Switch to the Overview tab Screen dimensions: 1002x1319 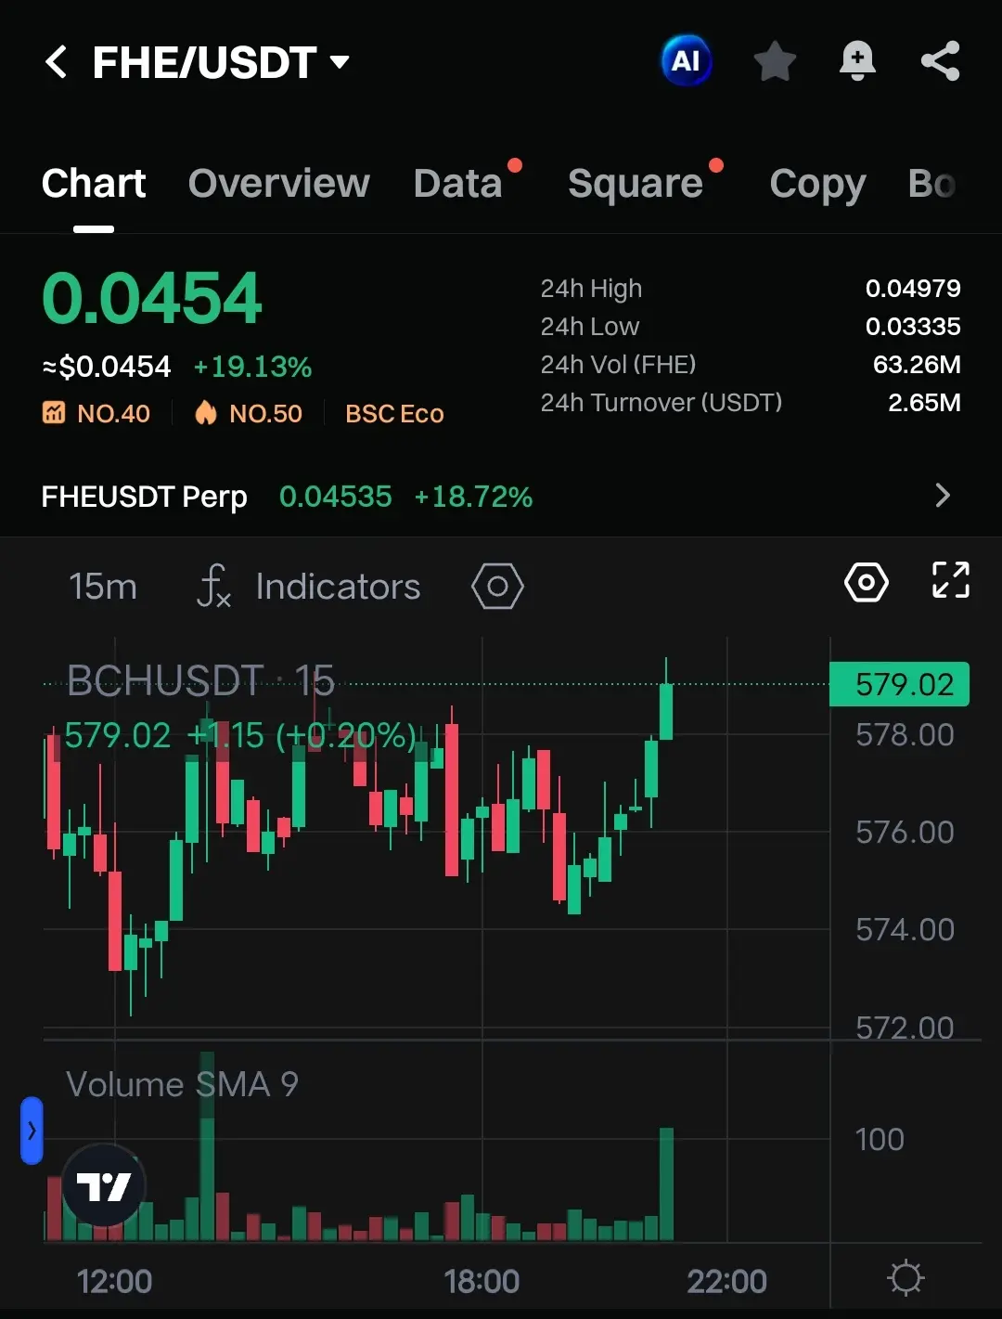tap(279, 183)
